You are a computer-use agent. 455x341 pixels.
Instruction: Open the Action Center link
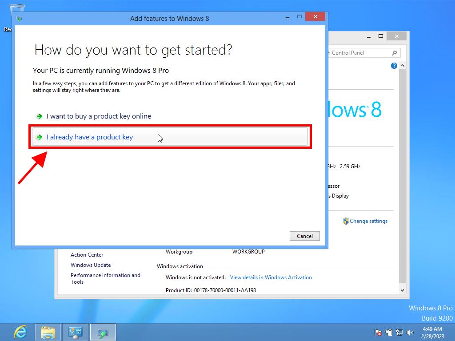[87, 255]
